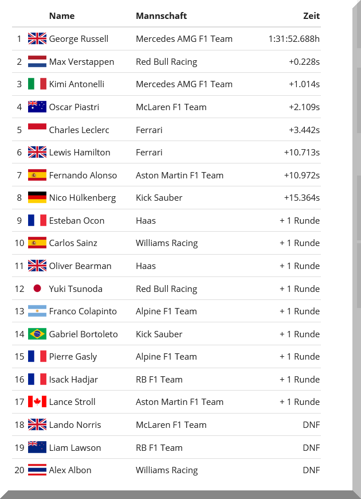Click the Italian flag beside Kimi Antonelli
The height and width of the screenshot is (499, 361).
(37, 84)
